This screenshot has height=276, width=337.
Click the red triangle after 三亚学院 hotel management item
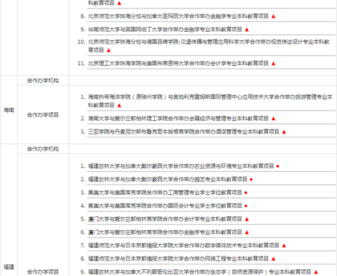(x=284, y=132)
